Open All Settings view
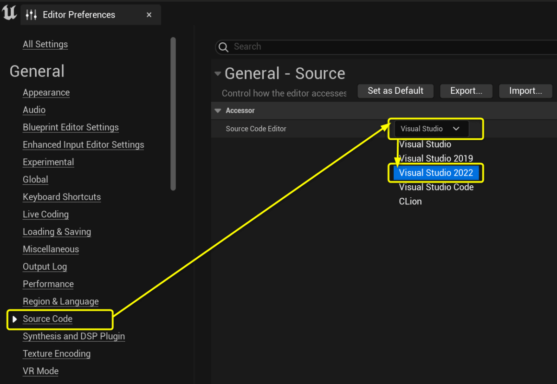Viewport: 557px width, 384px height. [x=45, y=44]
